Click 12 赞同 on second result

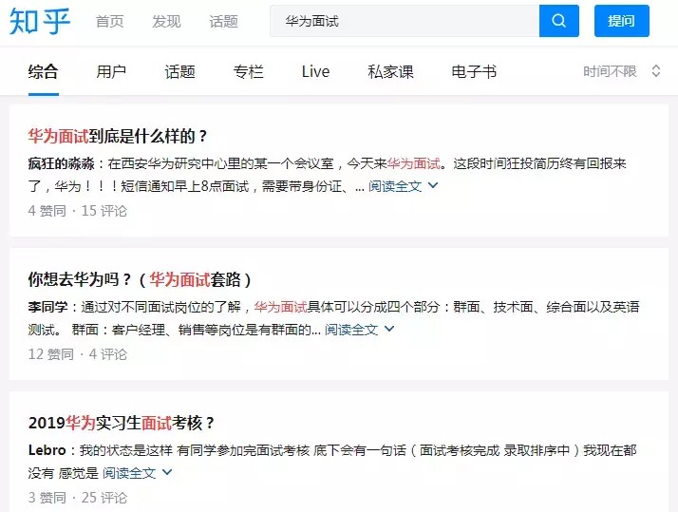(51, 354)
